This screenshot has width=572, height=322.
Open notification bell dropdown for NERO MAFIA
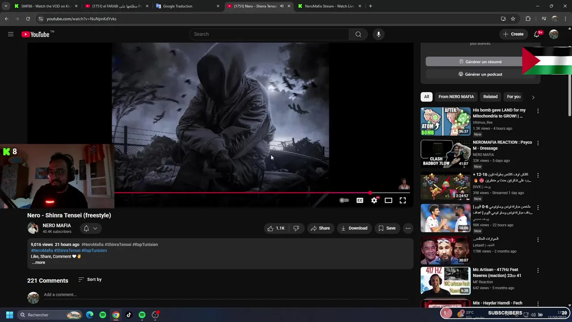pyautogui.click(x=90, y=228)
